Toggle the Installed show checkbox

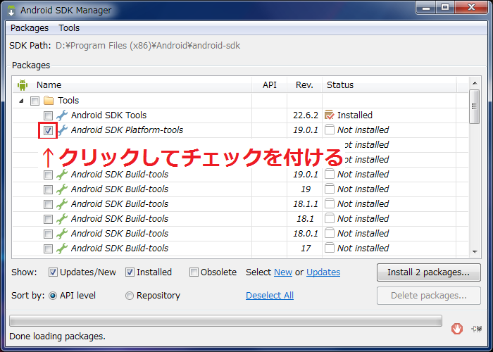tap(130, 272)
